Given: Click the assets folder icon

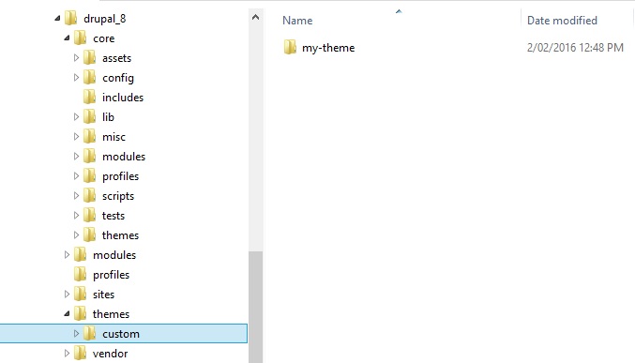Looking at the screenshot, I should (89, 57).
